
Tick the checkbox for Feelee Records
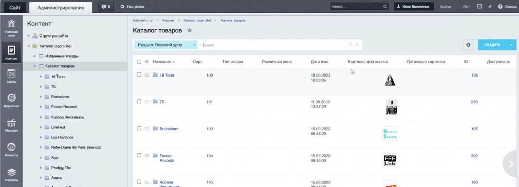(x=139, y=155)
